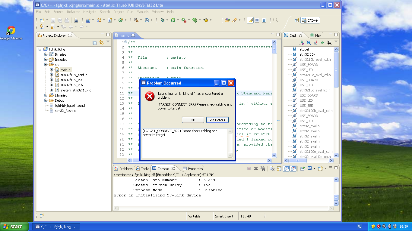Expand the Debug folder tree node
The height and width of the screenshot is (231, 412).
46,100
